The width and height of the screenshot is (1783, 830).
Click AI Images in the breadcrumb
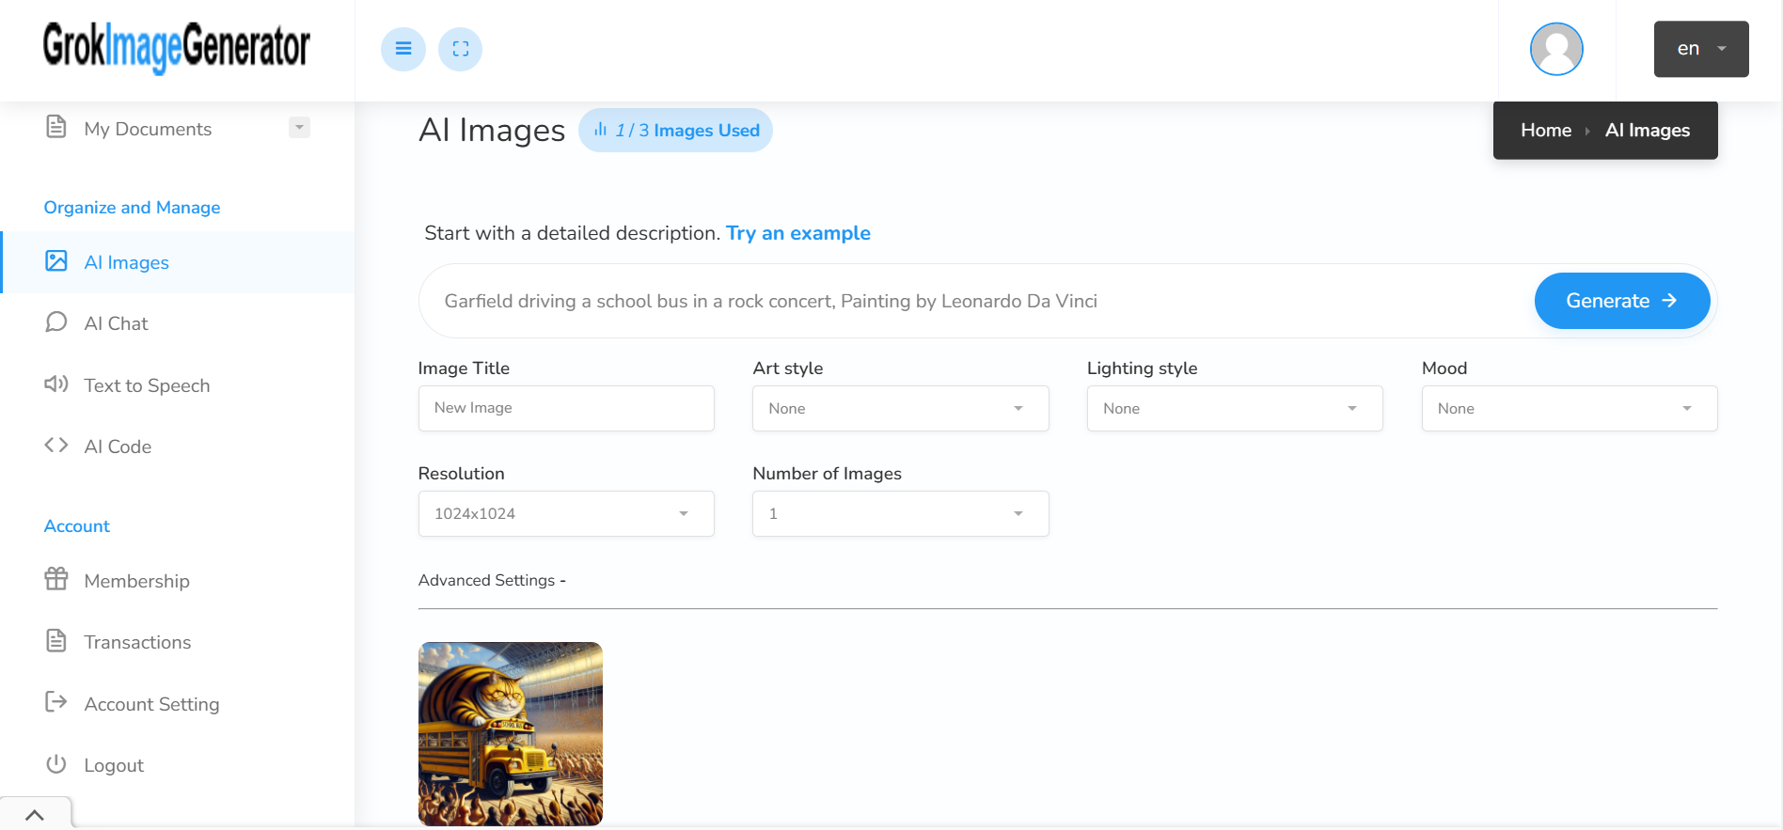[x=1648, y=130]
